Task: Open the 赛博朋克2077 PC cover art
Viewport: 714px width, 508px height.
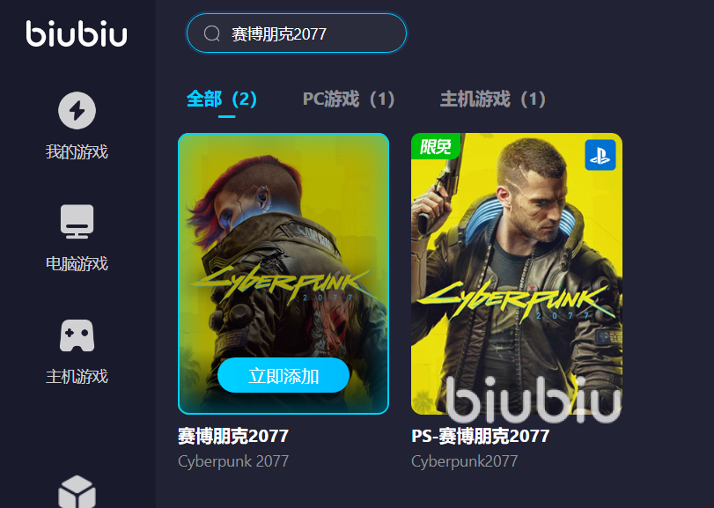Action: [283, 274]
